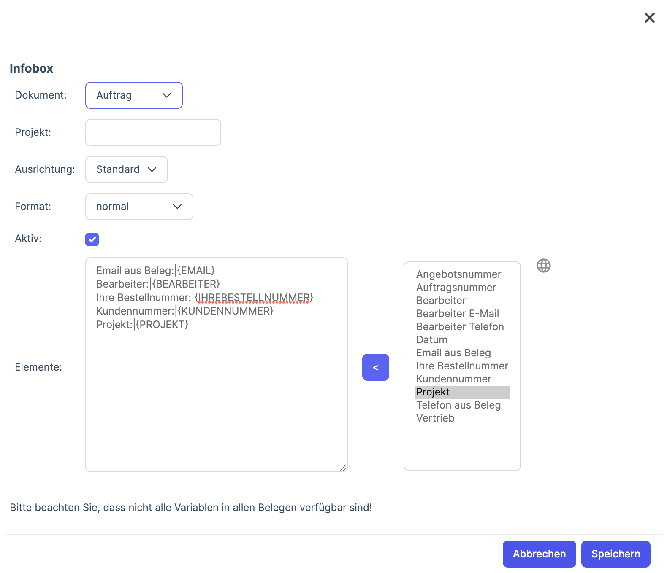
Task: Click into the Projekt input field
Action: (x=153, y=132)
